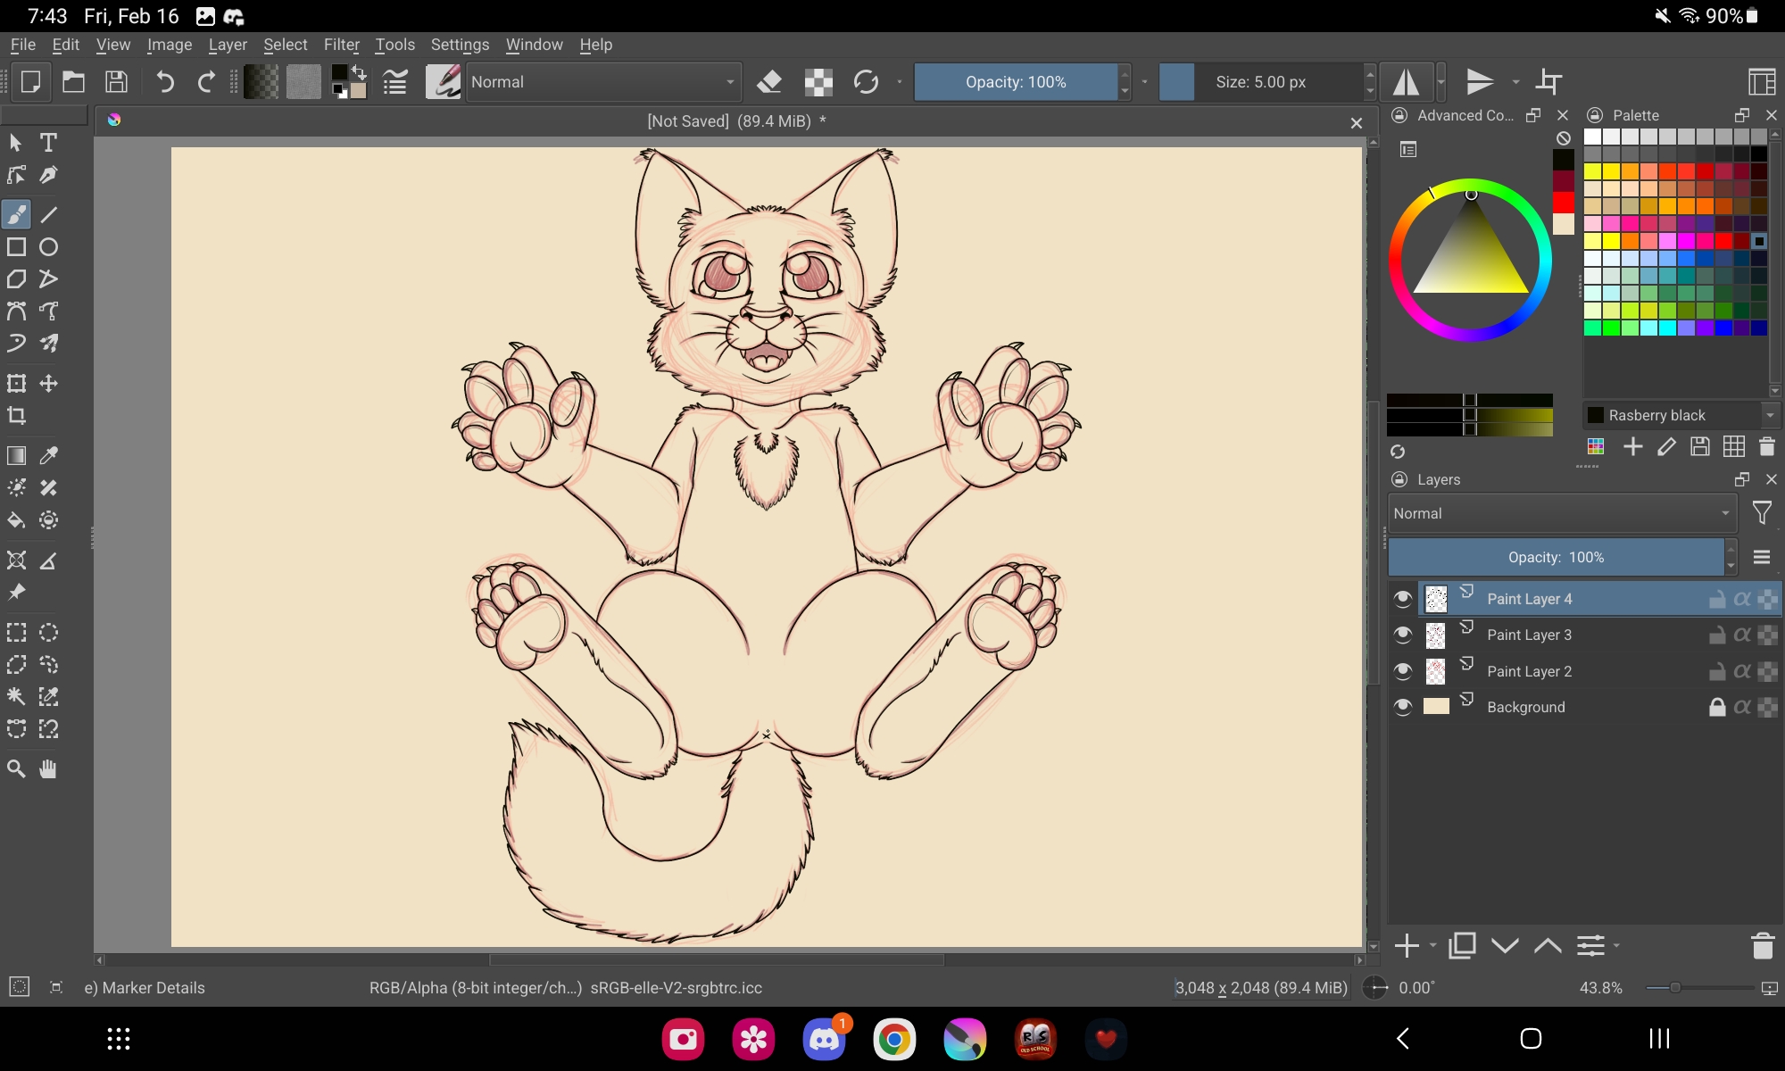Click the brush Opacity 100% slider
Viewport: 1785px width, 1071px height.
pos(1016,82)
